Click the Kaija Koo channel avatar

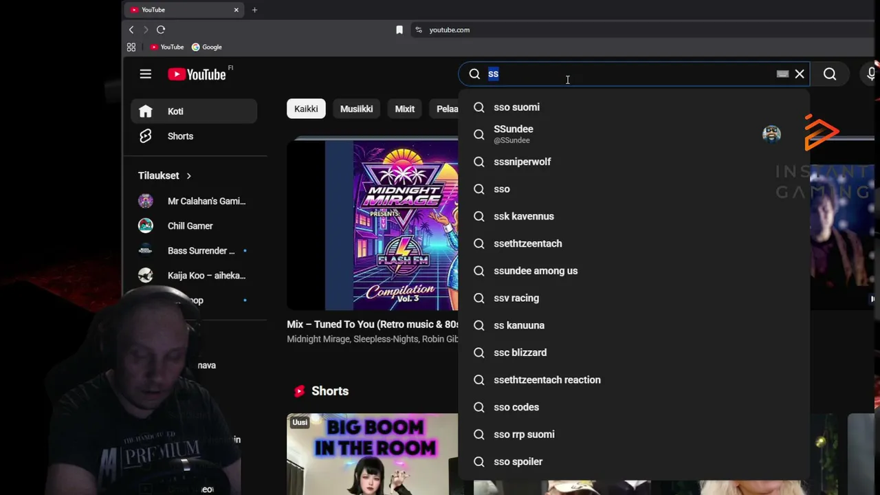146,275
